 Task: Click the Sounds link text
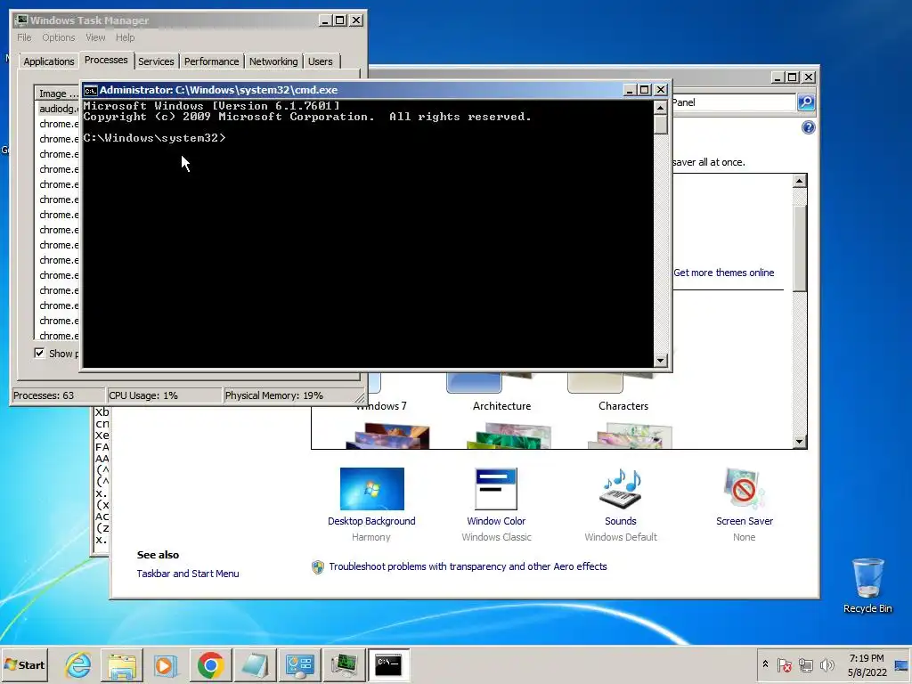tap(621, 521)
